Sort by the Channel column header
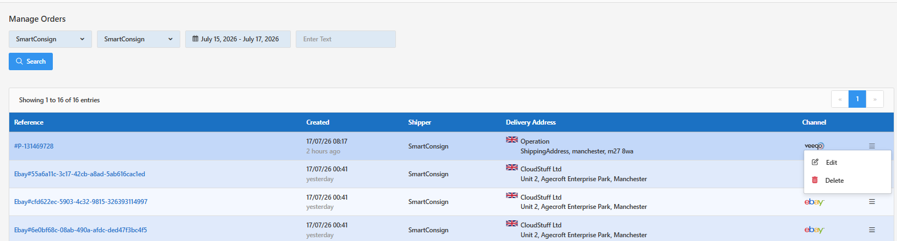 point(814,122)
